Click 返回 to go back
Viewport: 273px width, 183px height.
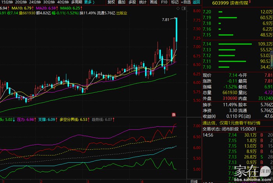(x=196, y=2)
